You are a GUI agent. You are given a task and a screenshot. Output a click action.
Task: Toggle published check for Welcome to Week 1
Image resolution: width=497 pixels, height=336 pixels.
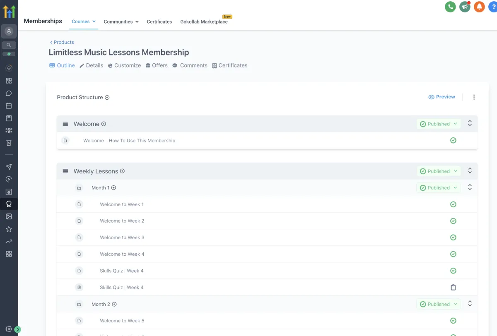(x=453, y=204)
